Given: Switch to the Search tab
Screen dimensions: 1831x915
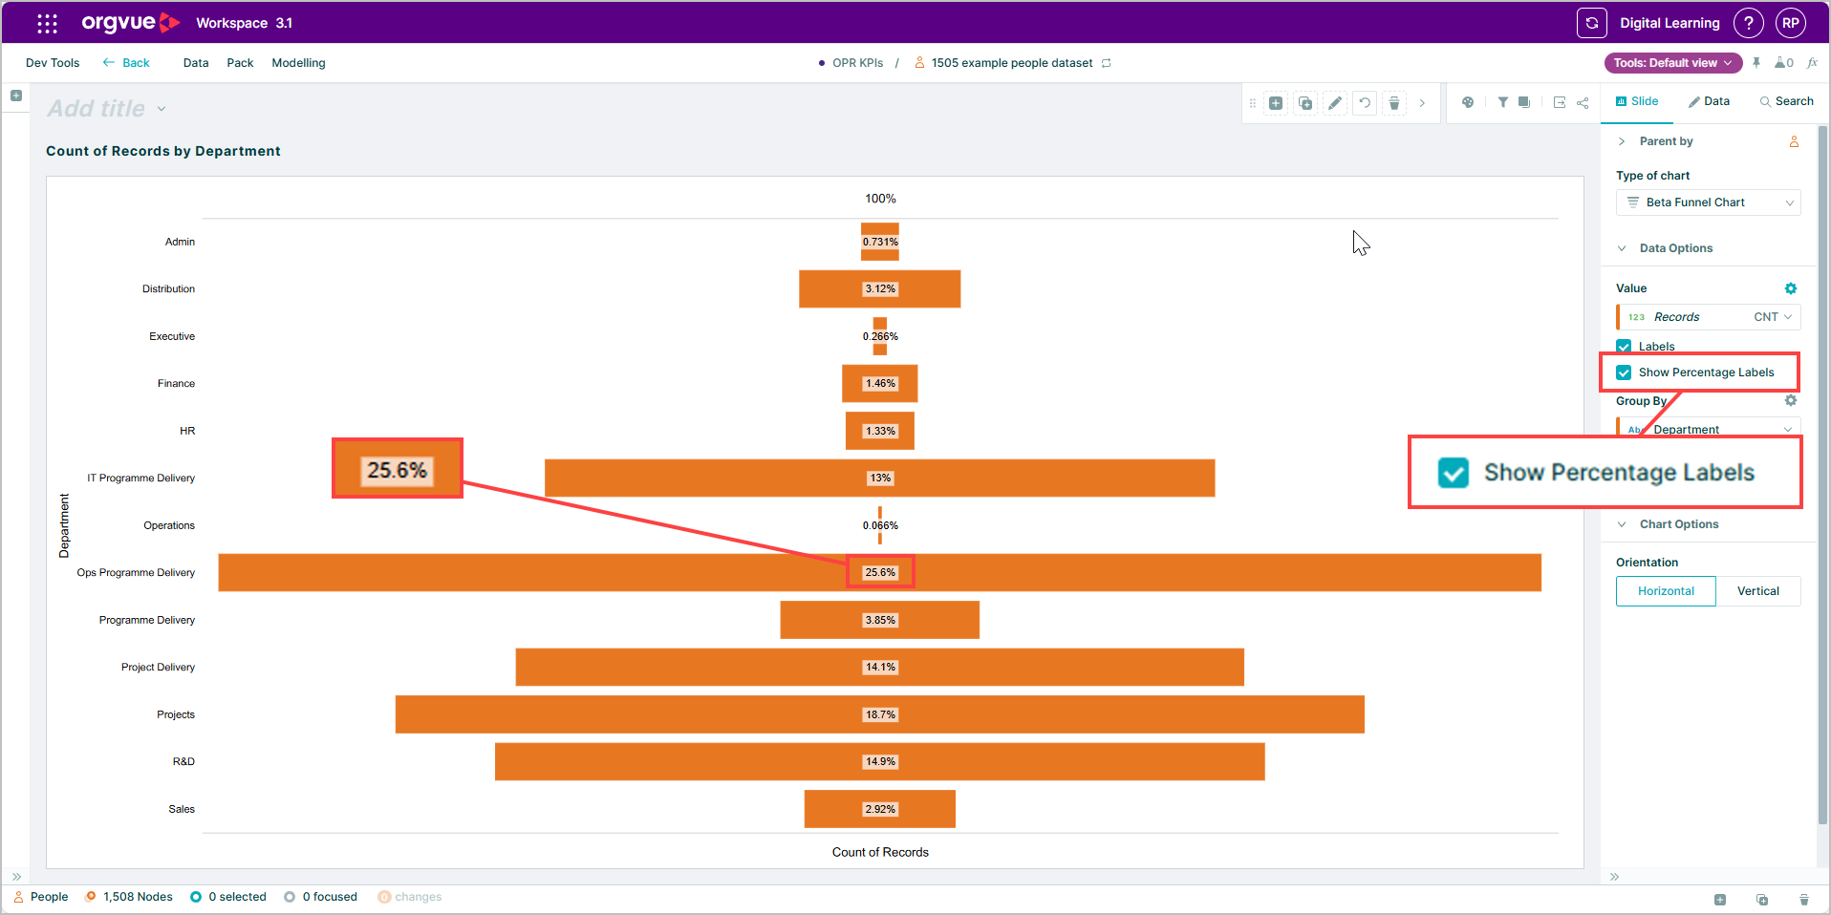Looking at the screenshot, I should coord(1787,101).
